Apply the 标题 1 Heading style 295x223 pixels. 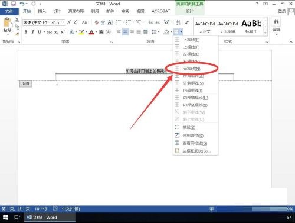click(251, 27)
